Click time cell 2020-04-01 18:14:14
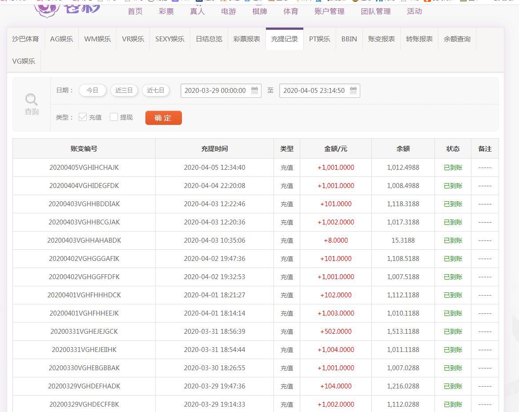519x412 pixels. click(214, 313)
